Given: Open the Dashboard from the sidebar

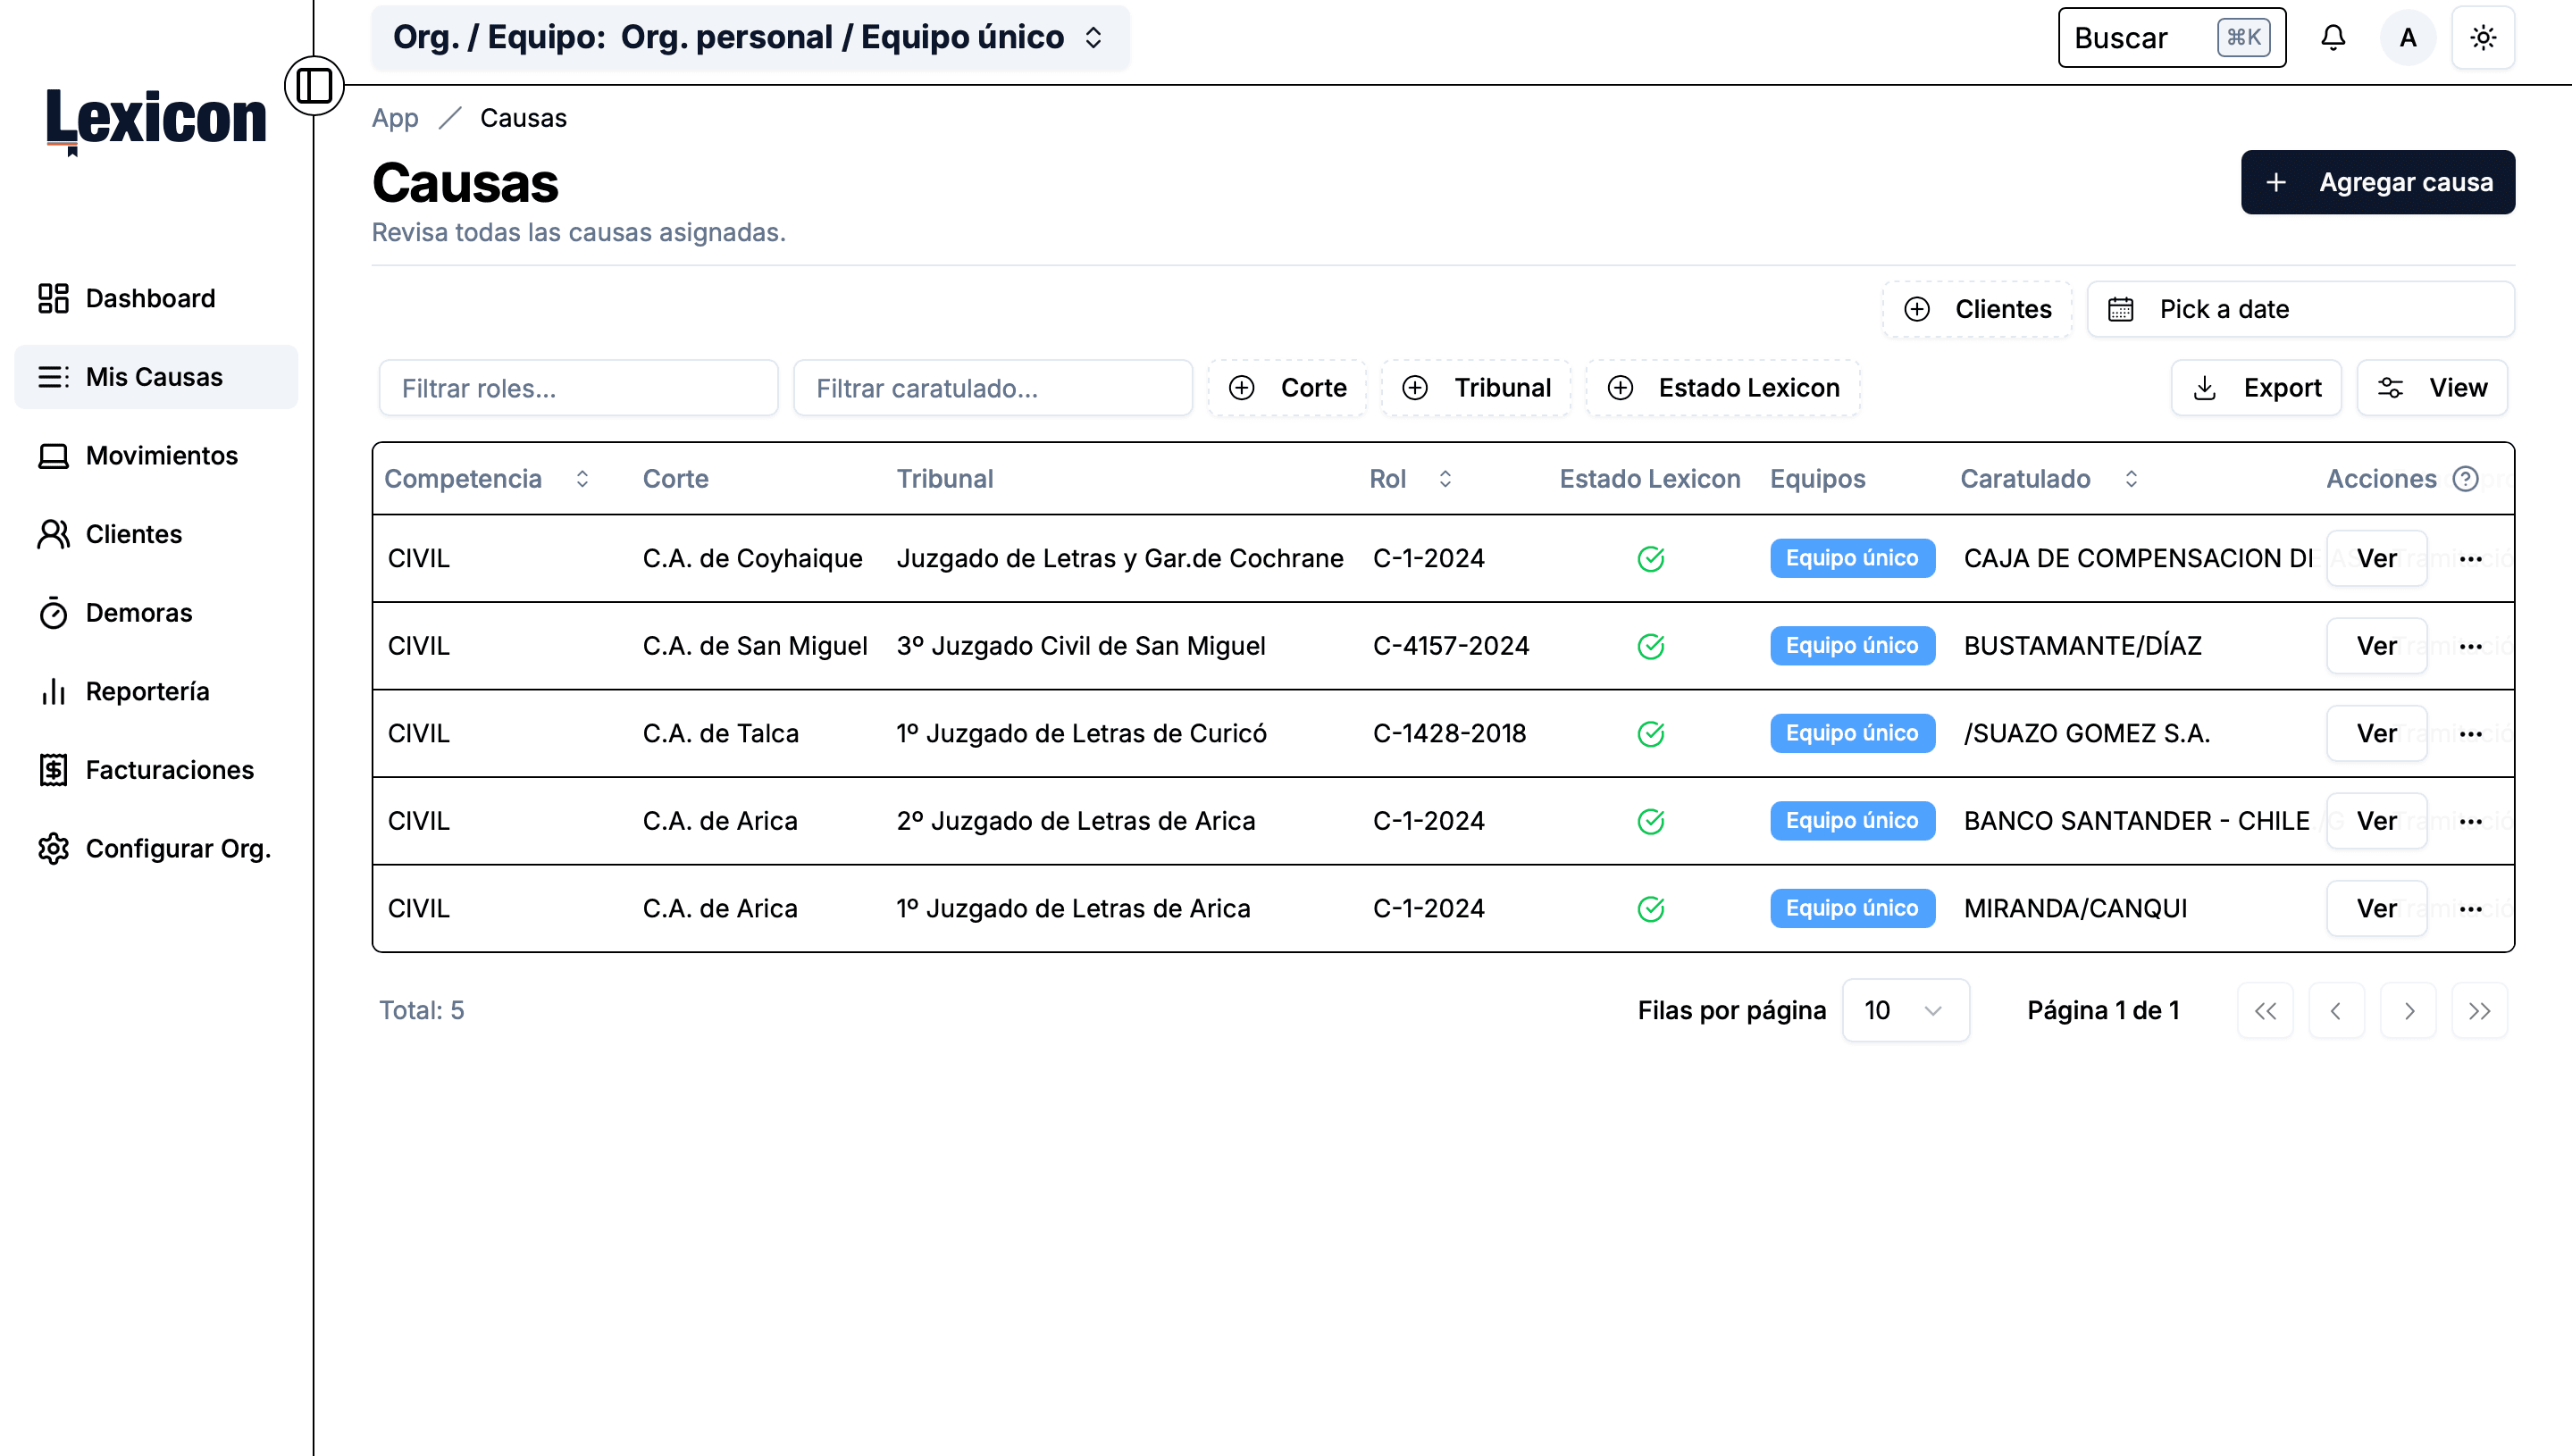Looking at the screenshot, I should click(x=150, y=298).
